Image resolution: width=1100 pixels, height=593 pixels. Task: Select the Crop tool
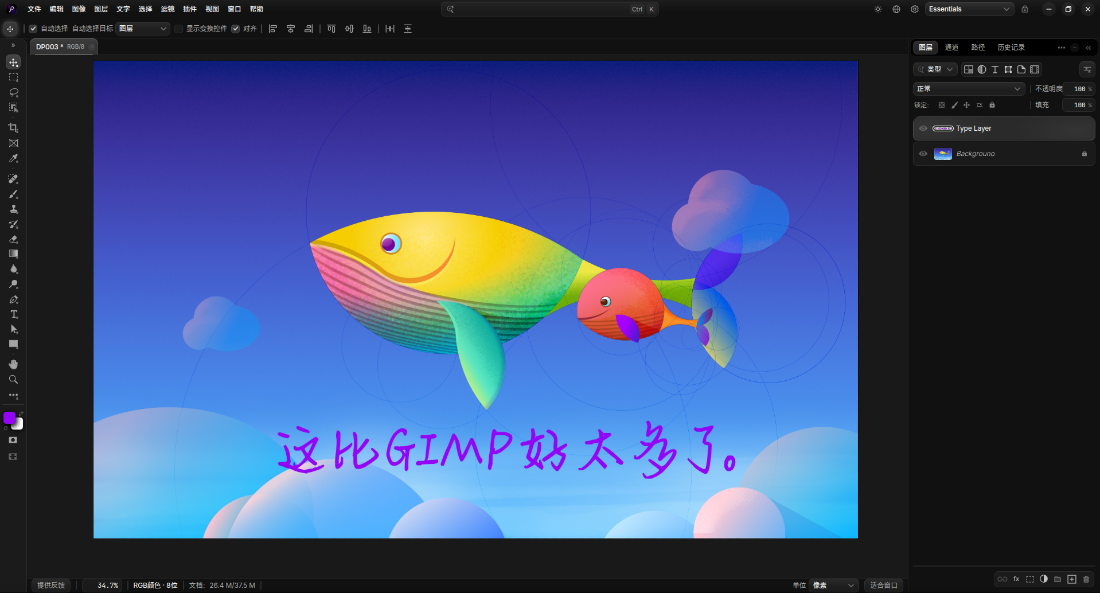[13, 128]
